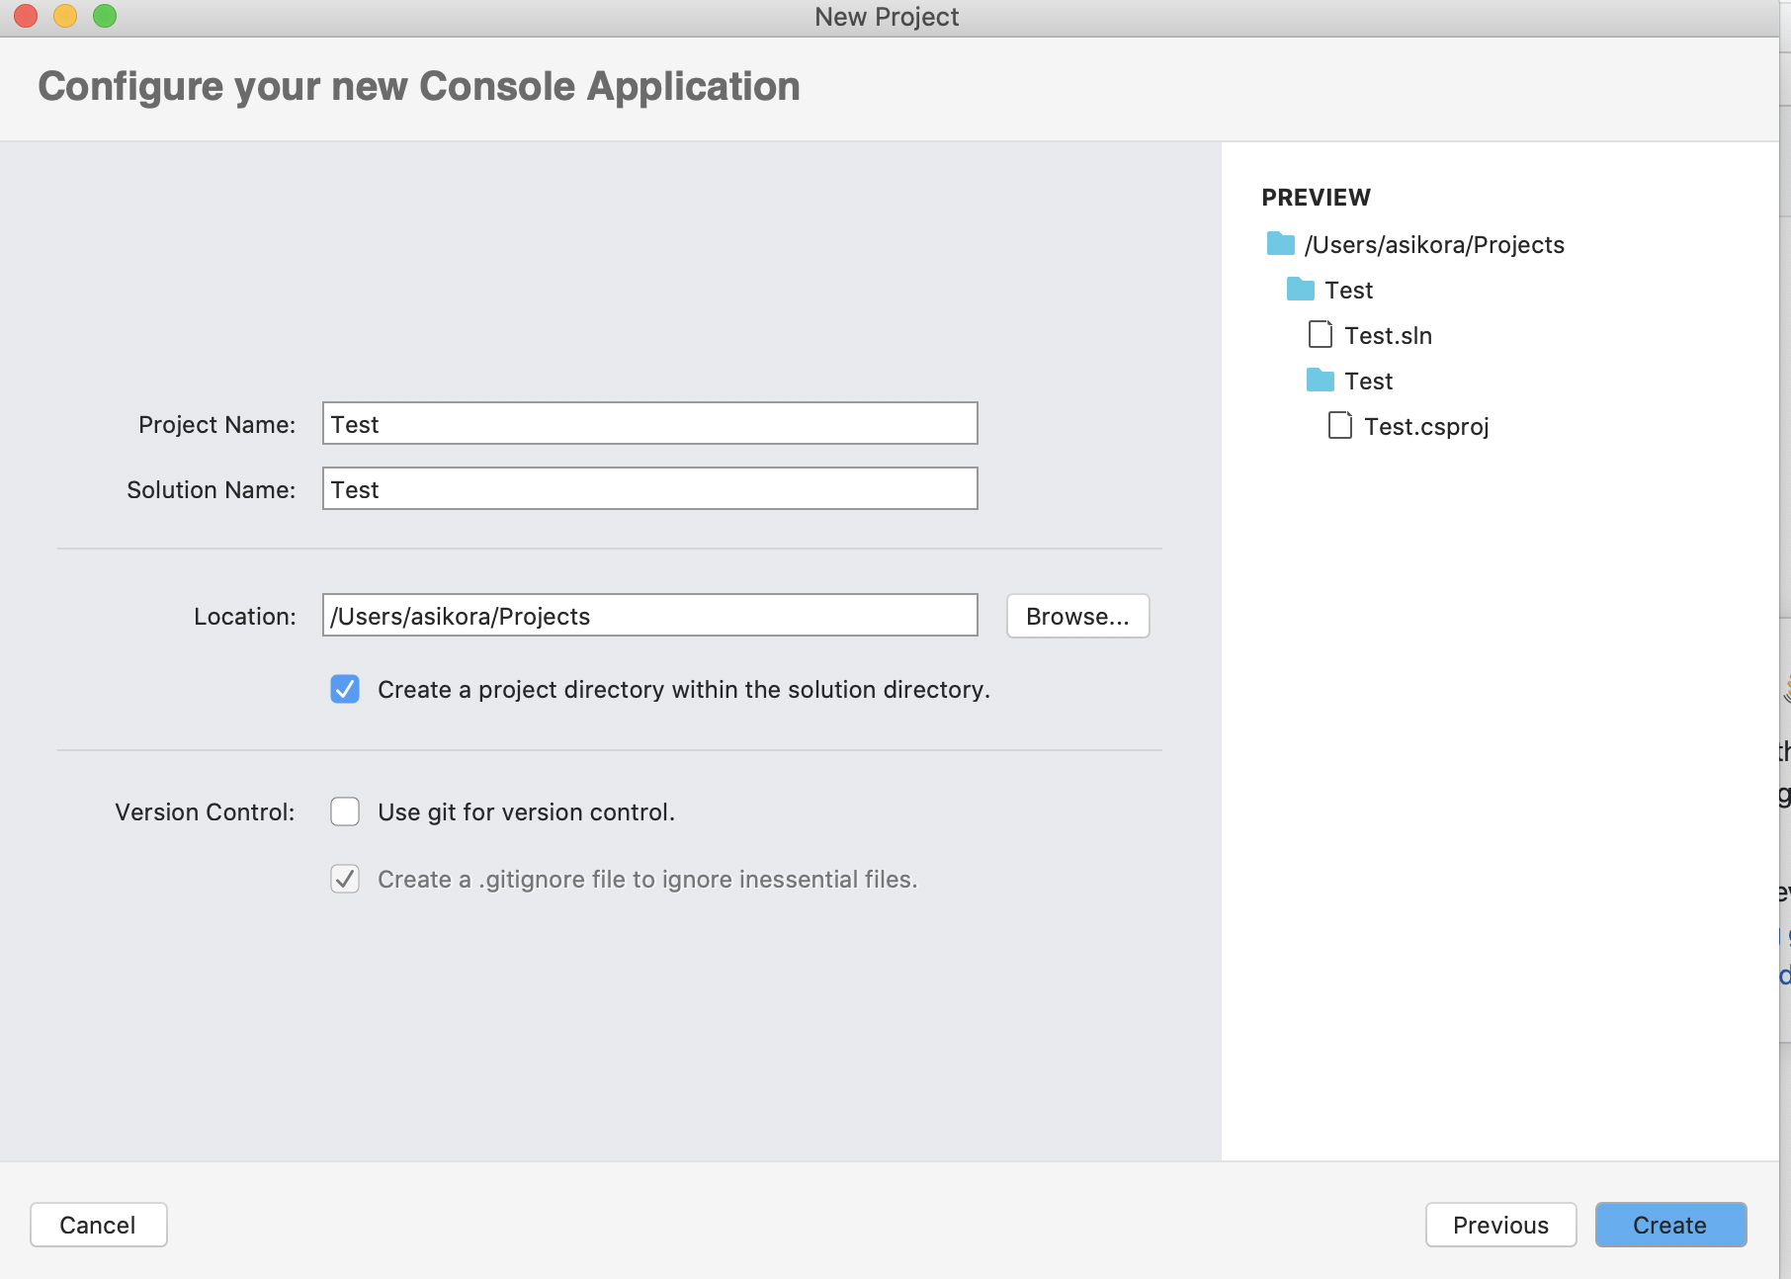Screen dimensions: 1791x1279
Task: Click the Solution Name: label
Action: coord(211,489)
